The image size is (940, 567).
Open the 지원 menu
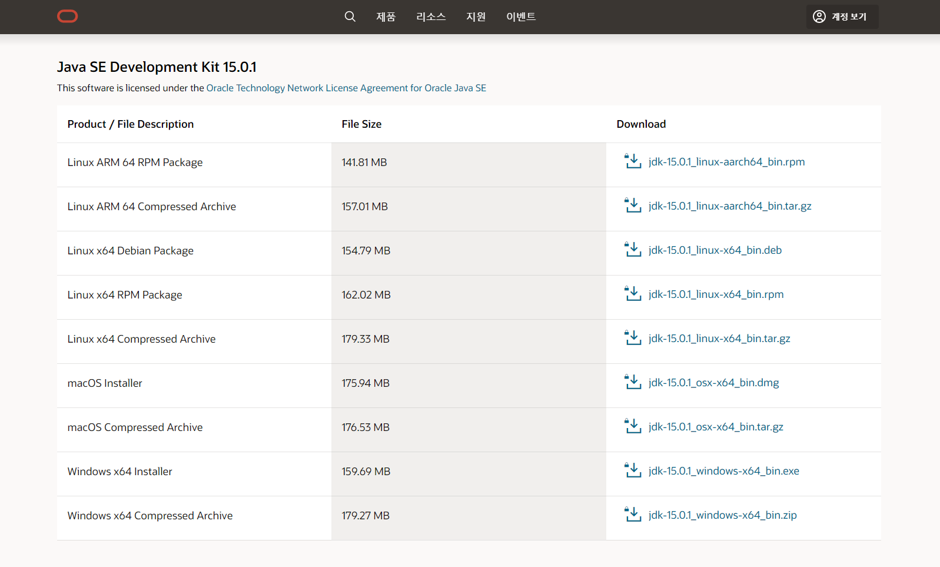click(x=476, y=16)
